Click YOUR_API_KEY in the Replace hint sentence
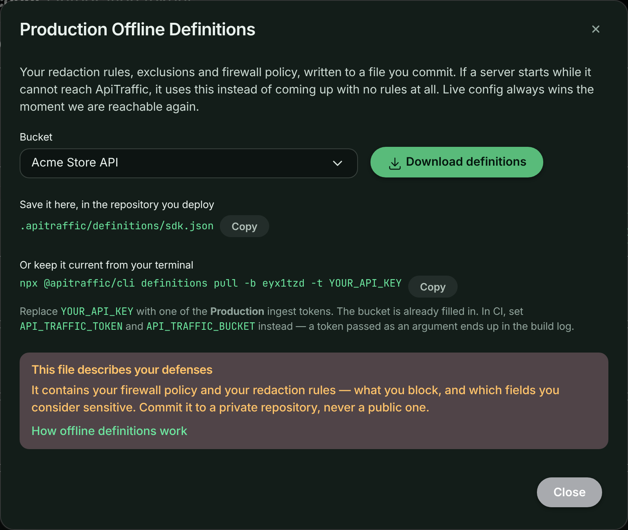 [x=97, y=311]
